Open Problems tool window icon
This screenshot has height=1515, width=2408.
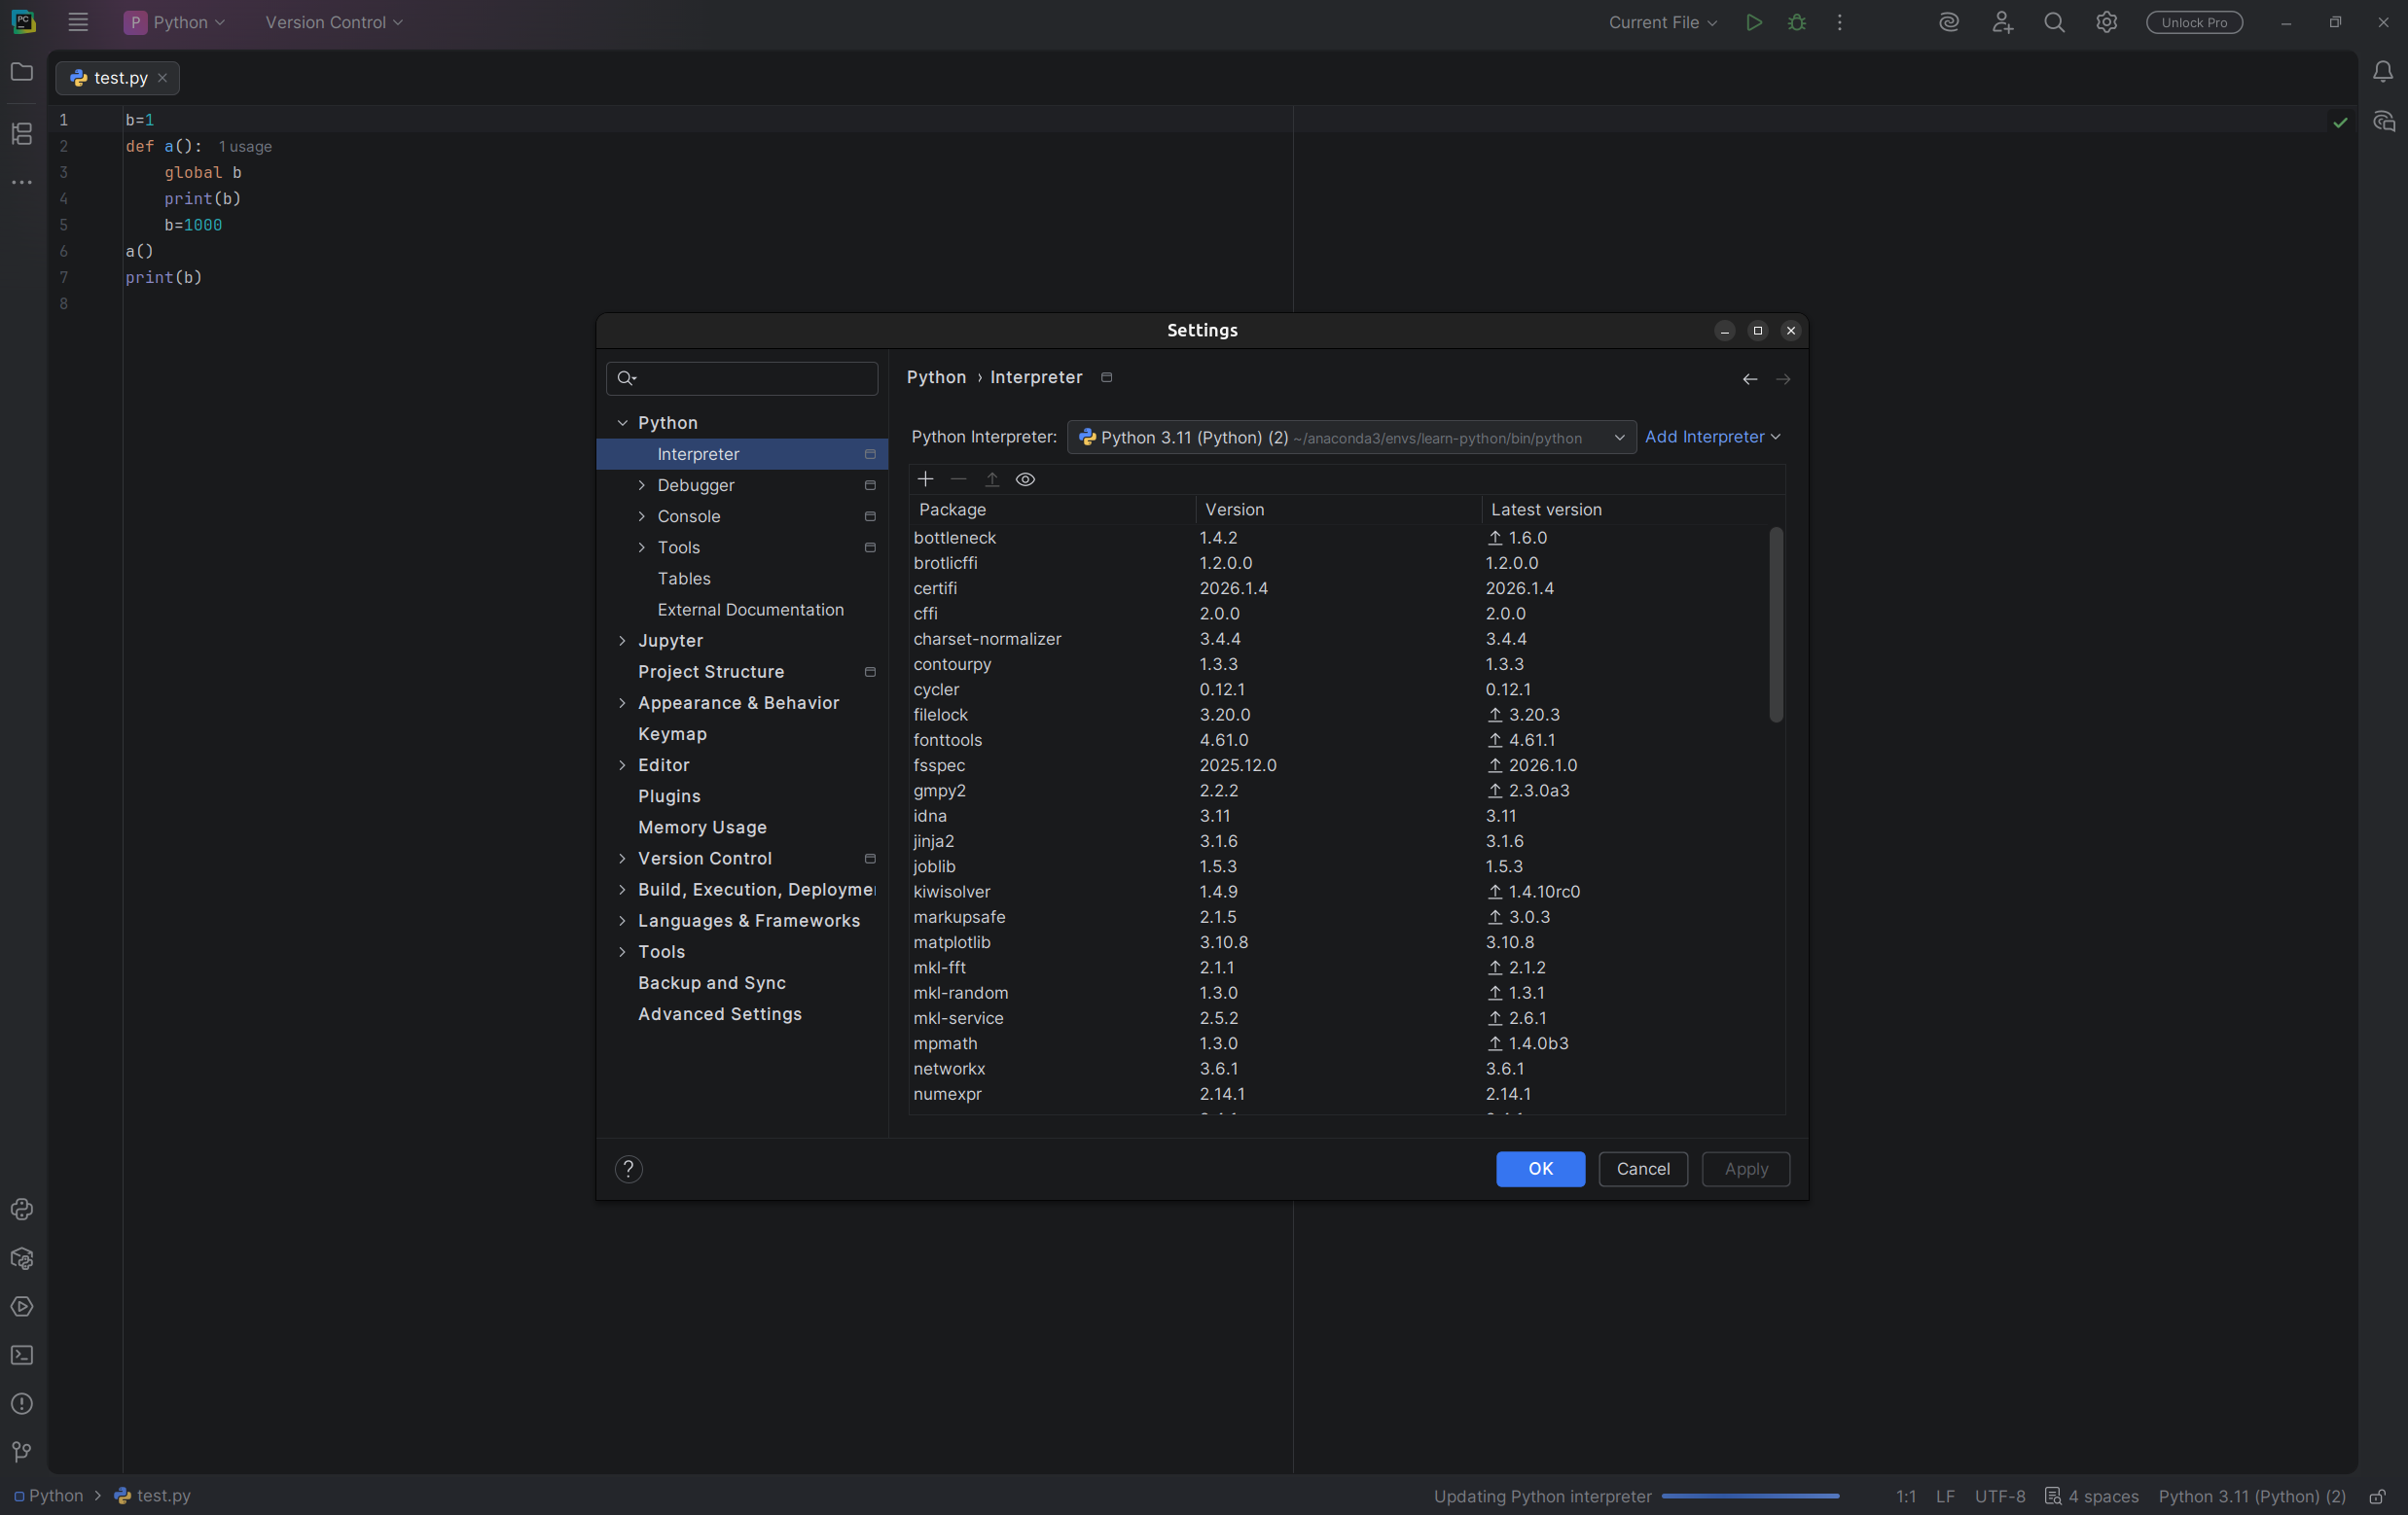pyautogui.click(x=22, y=1404)
